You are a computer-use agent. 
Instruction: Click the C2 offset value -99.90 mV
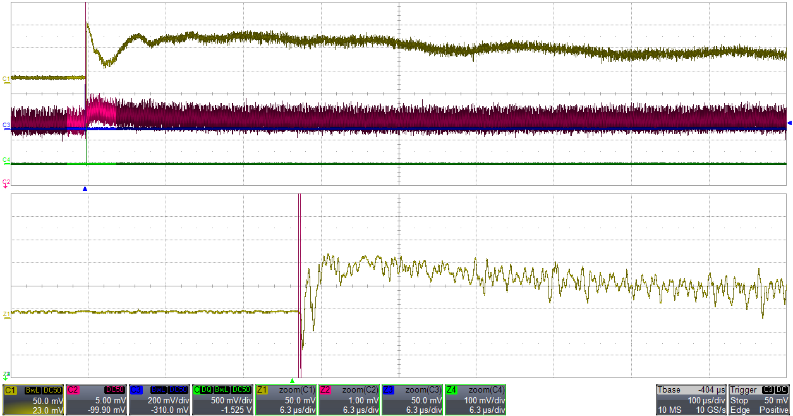click(106, 410)
